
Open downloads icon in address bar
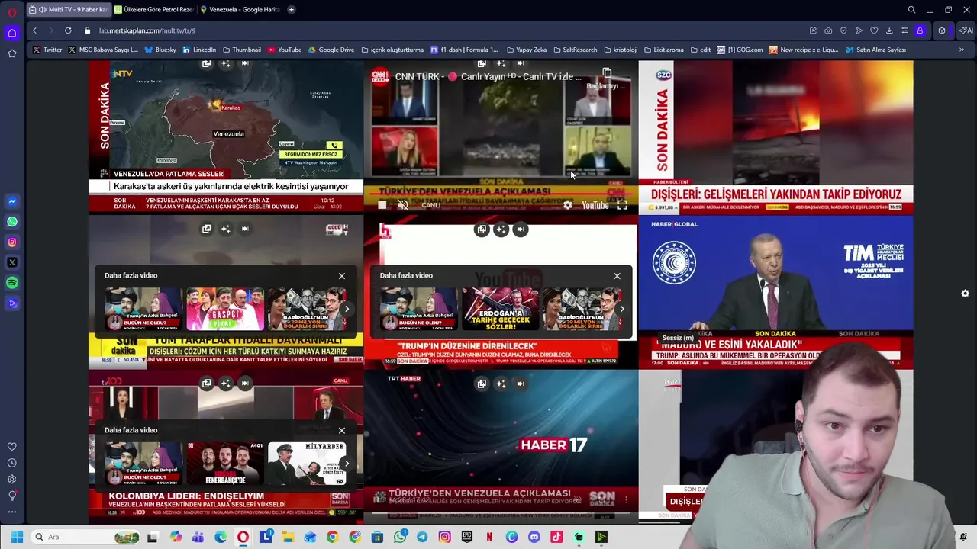pyautogui.click(x=889, y=30)
